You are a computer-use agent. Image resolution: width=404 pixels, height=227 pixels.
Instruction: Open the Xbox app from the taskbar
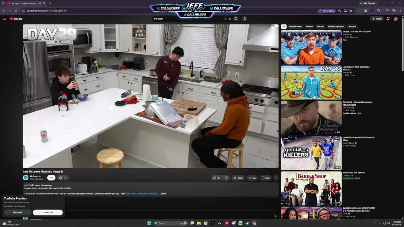pyautogui.click(x=205, y=223)
